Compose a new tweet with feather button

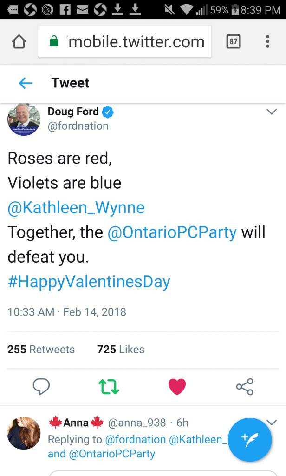click(250, 440)
